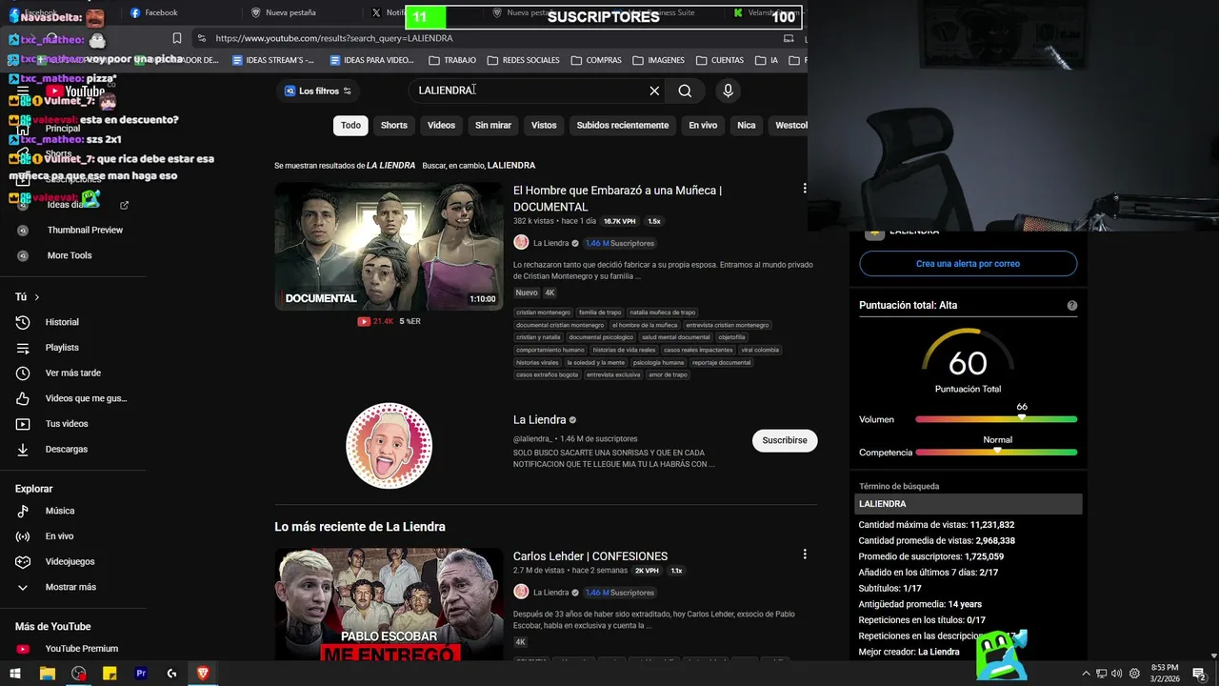Screen dimensions: 1219x686
Task: Select the Nica filter chip
Action: (747, 125)
